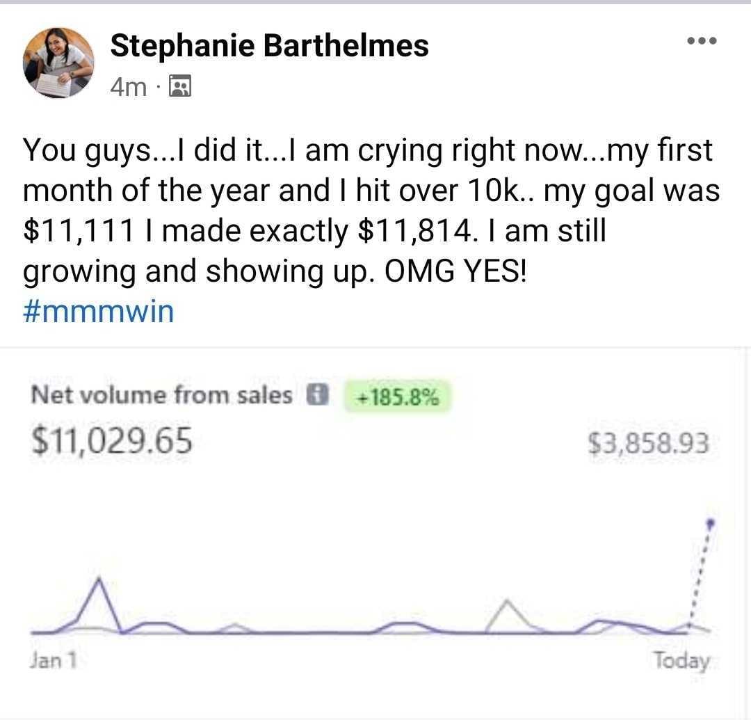This screenshot has height=720, width=751.
Task: Click the post text about hitting 10k
Action: point(371,210)
